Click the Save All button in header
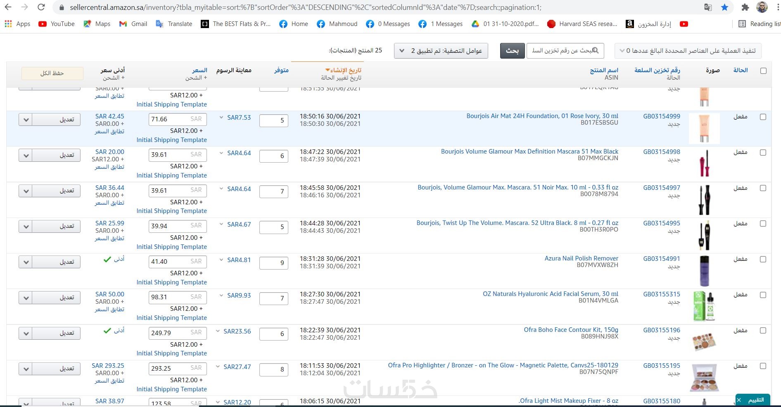Image resolution: width=781 pixels, height=407 pixels. click(52, 73)
